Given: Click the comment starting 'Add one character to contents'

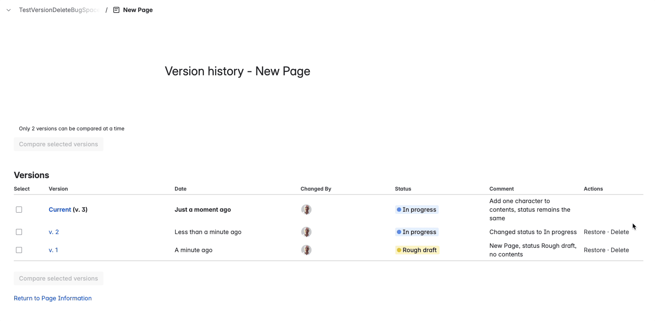Looking at the screenshot, I should (530, 210).
